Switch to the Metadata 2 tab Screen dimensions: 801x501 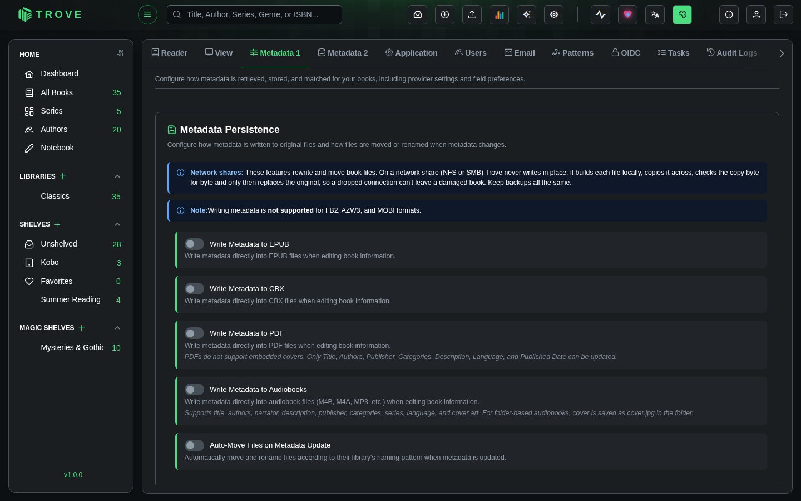pos(343,53)
